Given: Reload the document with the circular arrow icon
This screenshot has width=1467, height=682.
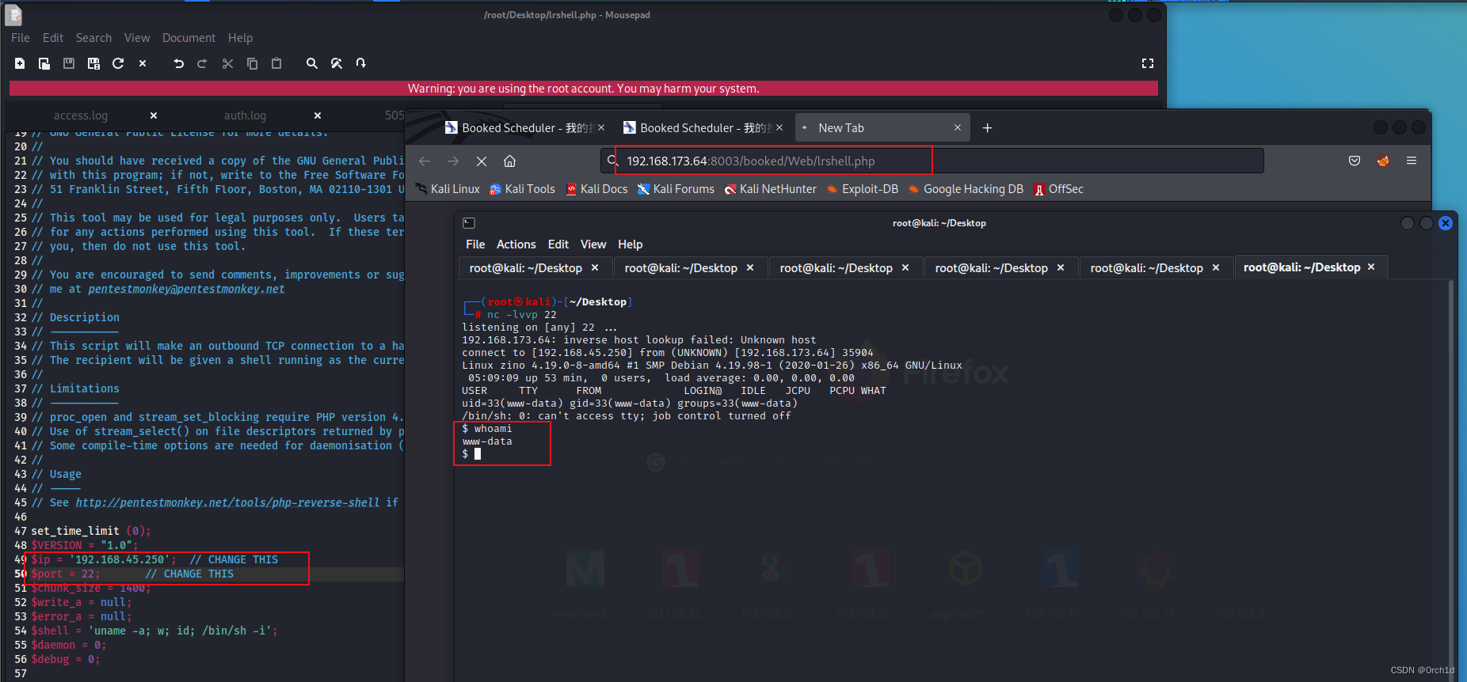Looking at the screenshot, I should [118, 63].
